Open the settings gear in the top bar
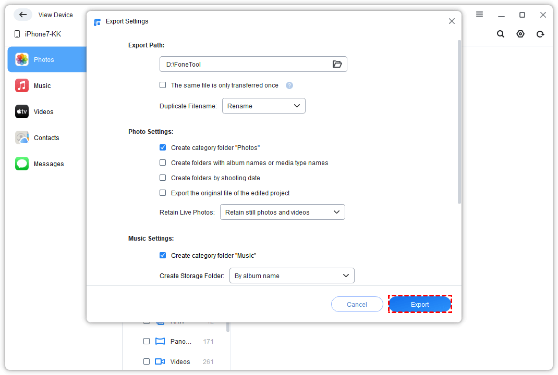 tap(520, 33)
